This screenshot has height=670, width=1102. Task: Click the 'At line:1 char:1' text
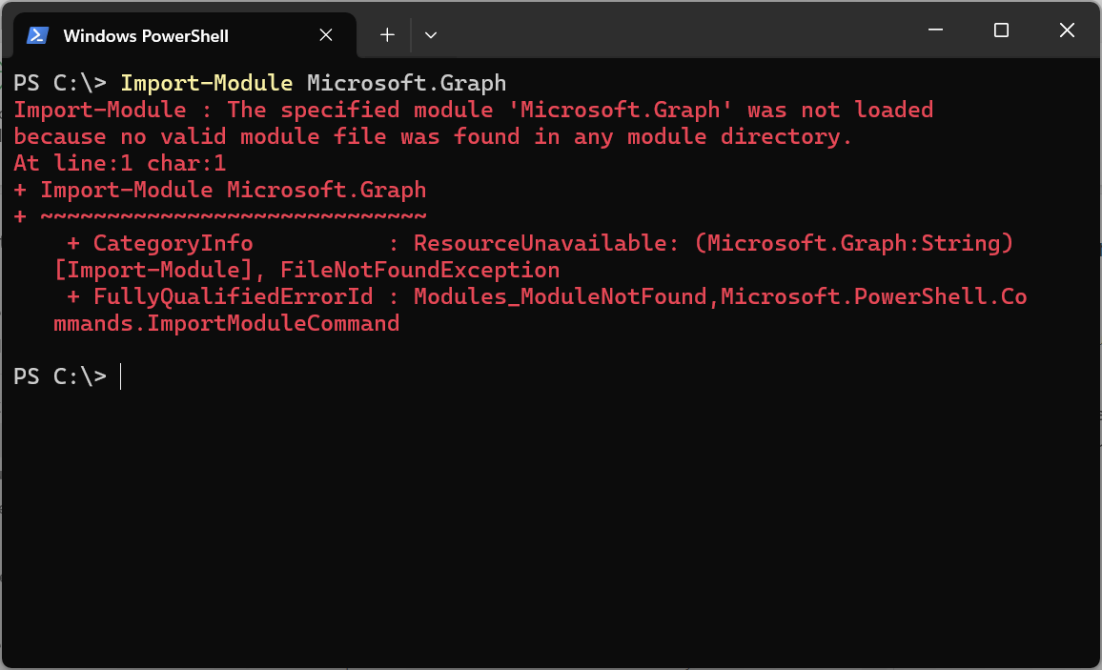[117, 163]
